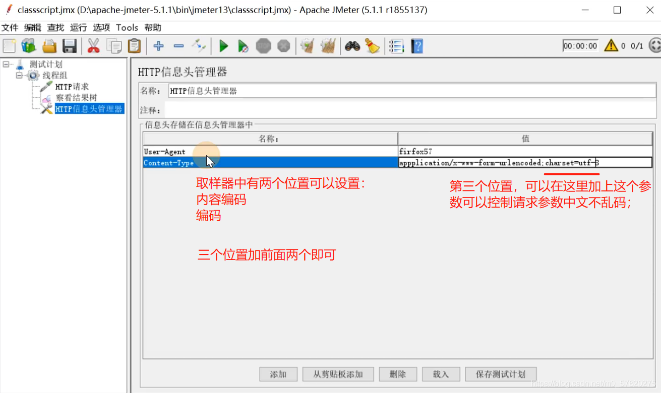Open the 查找 menu
The width and height of the screenshot is (661, 393).
tap(55, 28)
